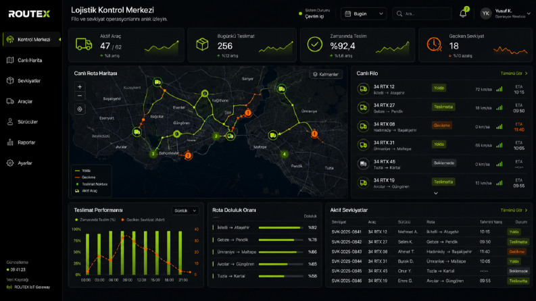Open the Günlük period dropdown
536x301 pixels.
185,211
